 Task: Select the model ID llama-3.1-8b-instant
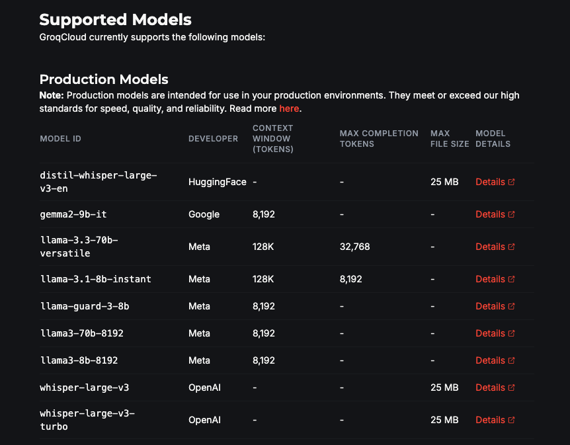96,279
